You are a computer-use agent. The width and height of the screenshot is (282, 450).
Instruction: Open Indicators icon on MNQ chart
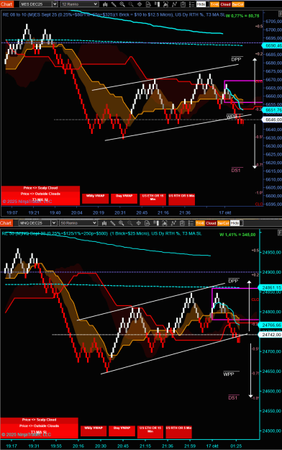click(173, 223)
